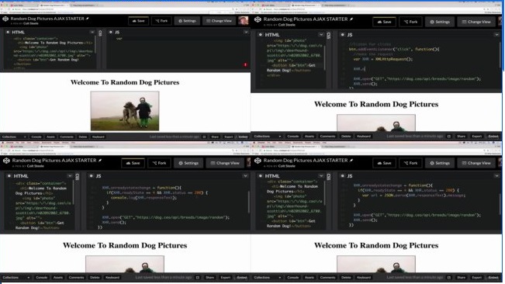Click CodePen logo in the console.log pen
This screenshot has width=505, height=284.
pos(6,161)
